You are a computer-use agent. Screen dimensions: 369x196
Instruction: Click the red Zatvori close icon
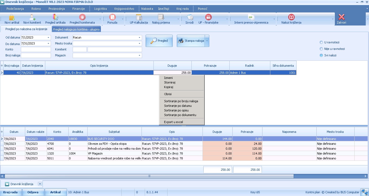tap(342, 17)
